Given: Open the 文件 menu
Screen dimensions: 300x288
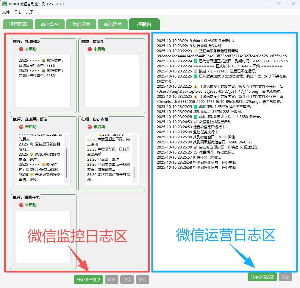Looking at the screenshot, I should tap(6, 12).
